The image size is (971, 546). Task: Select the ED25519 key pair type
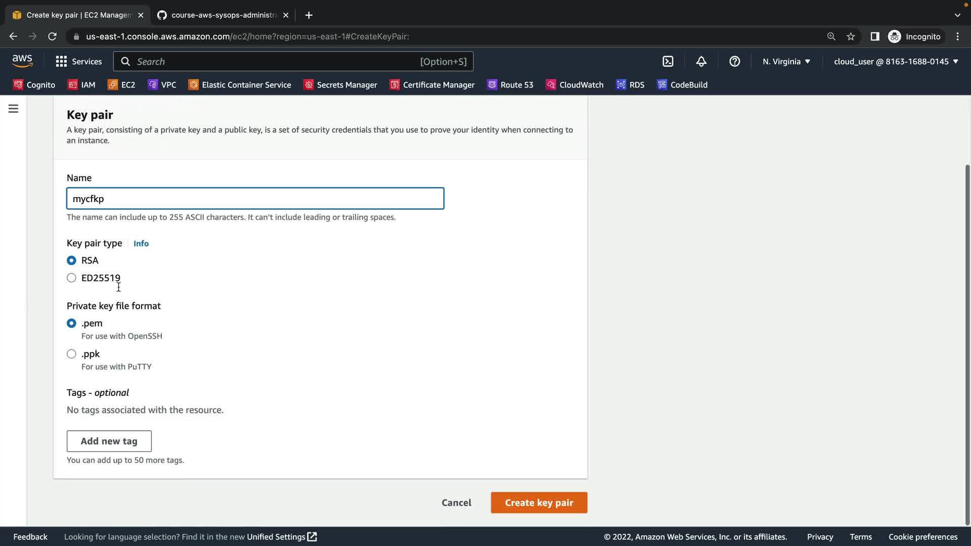71,278
